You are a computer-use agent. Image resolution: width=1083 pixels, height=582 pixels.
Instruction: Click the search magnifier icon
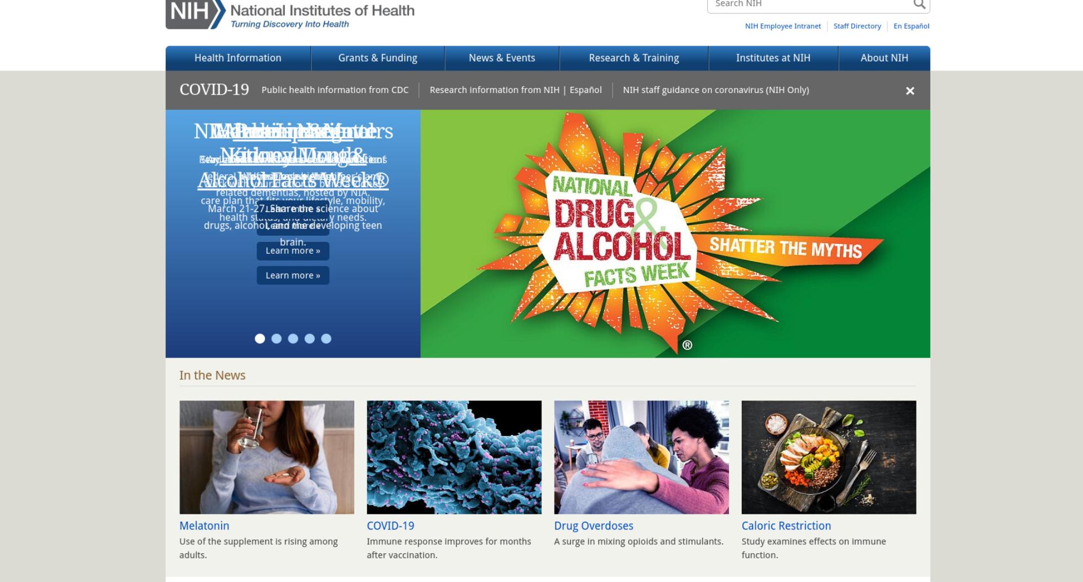[919, 5]
